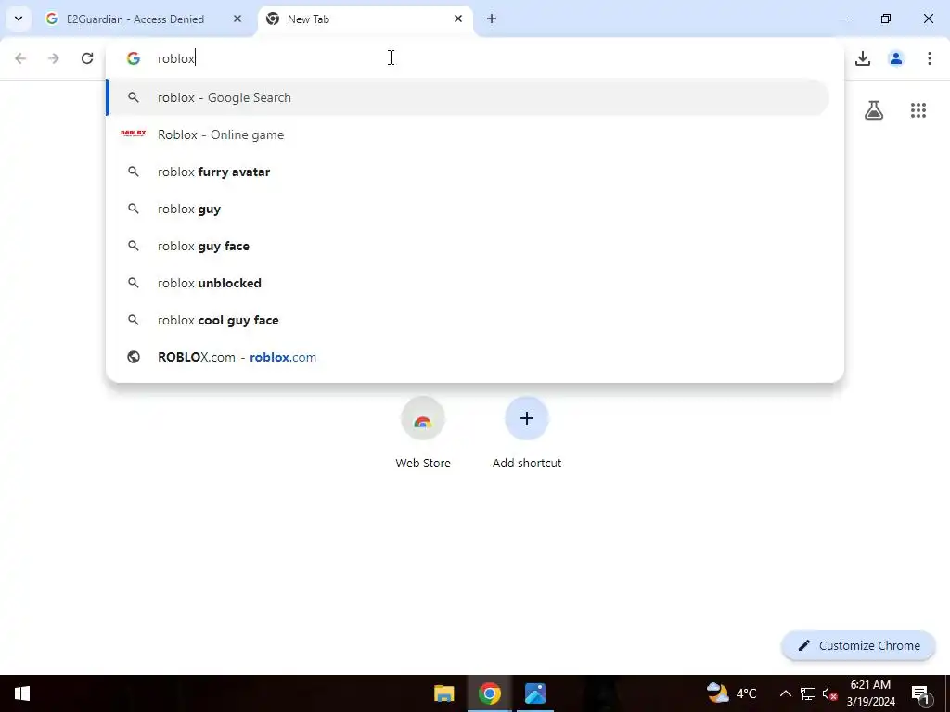The height and width of the screenshot is (712, 950).
Task: Close the New Tab tab
Action: (x=458, y=19)
